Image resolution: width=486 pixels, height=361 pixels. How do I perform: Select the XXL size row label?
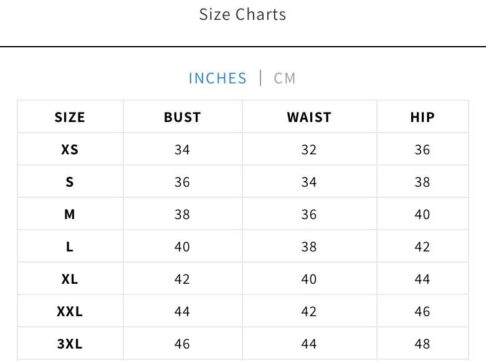pyautogui.click(x=70, y=311)
